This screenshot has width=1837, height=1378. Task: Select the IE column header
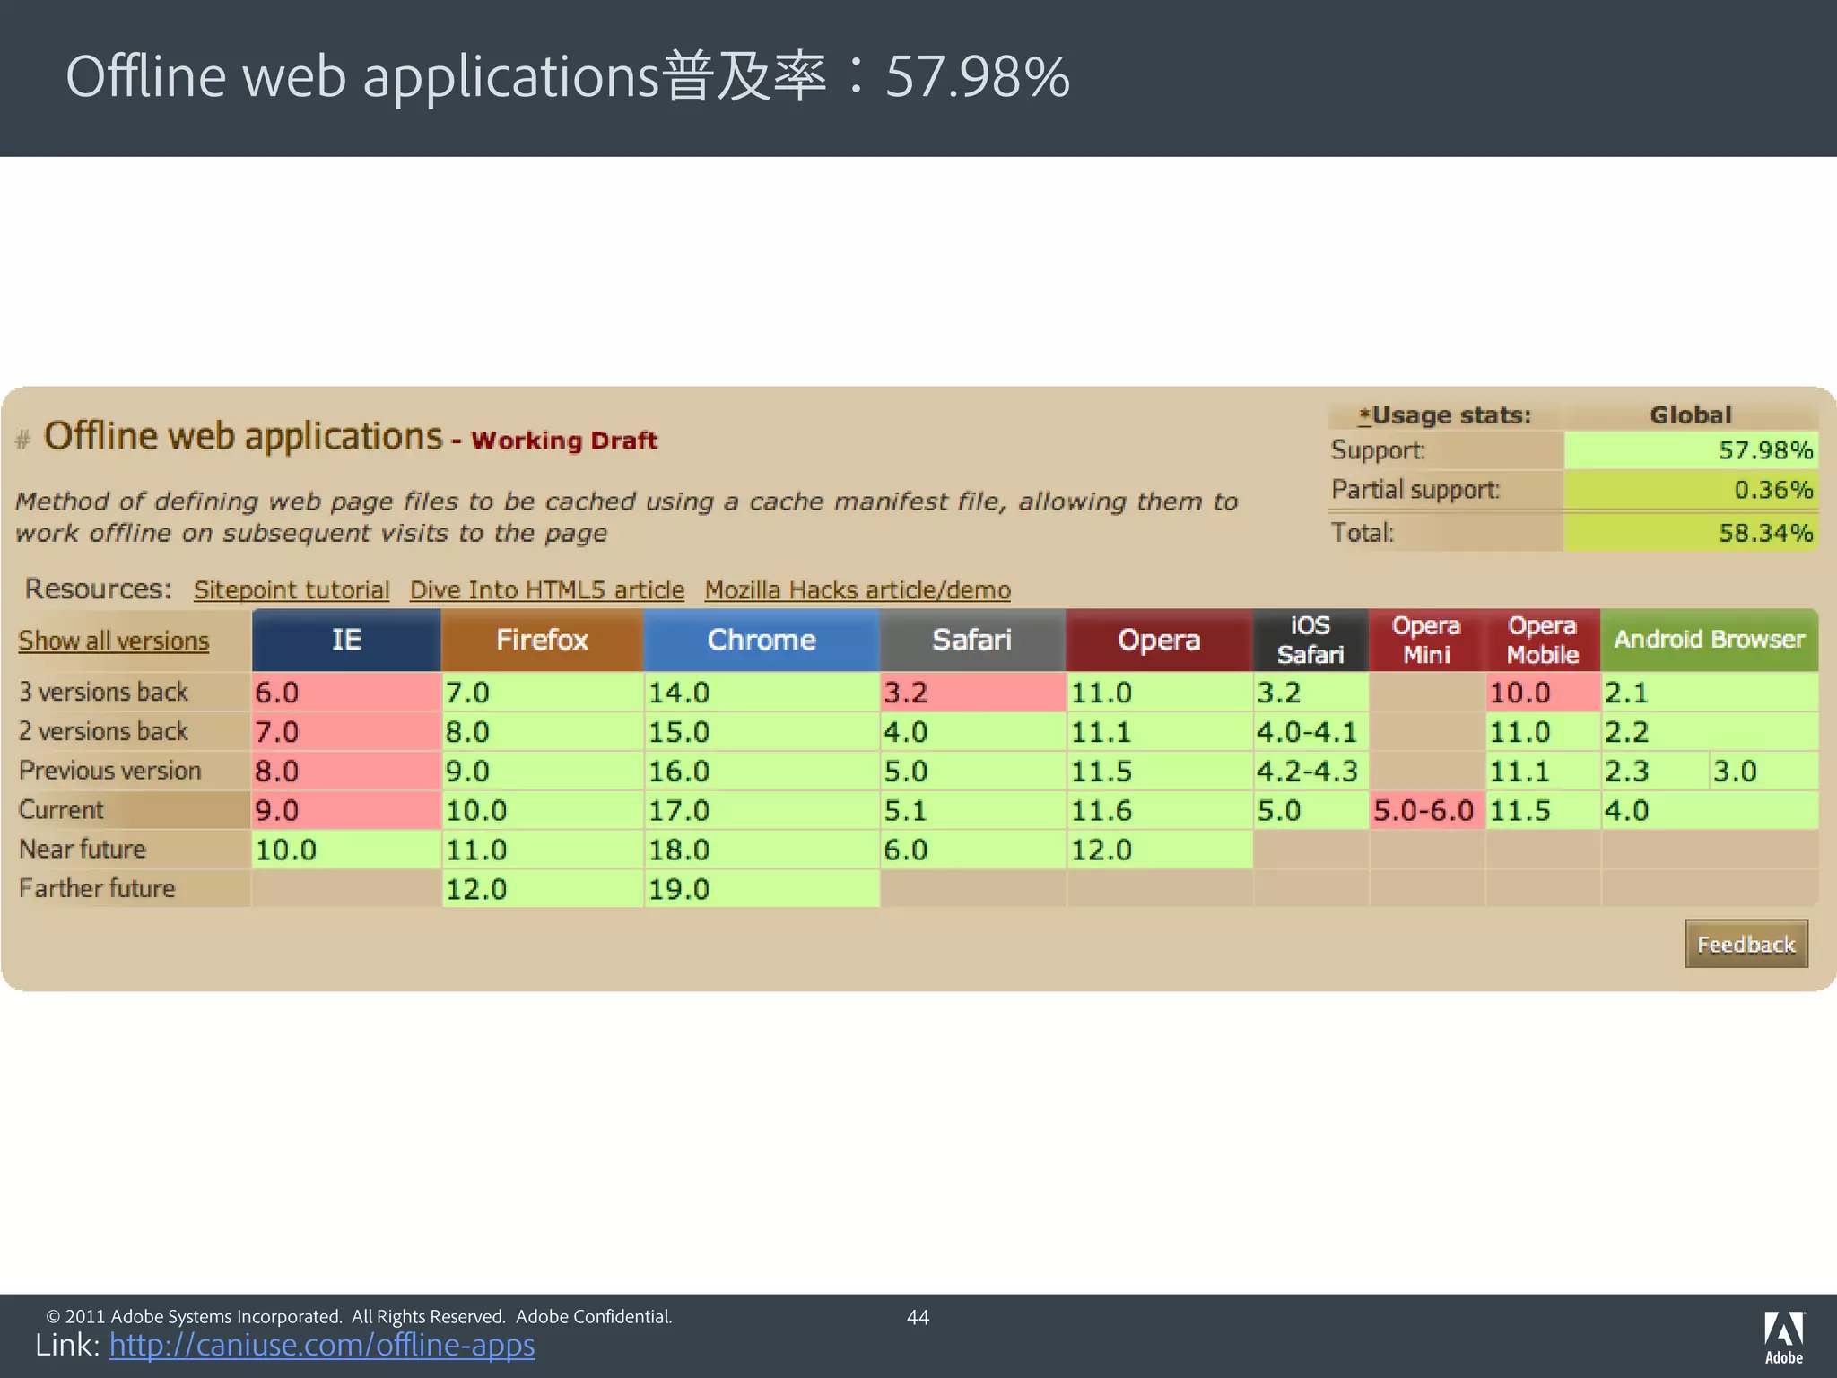[x=346, y=640]
